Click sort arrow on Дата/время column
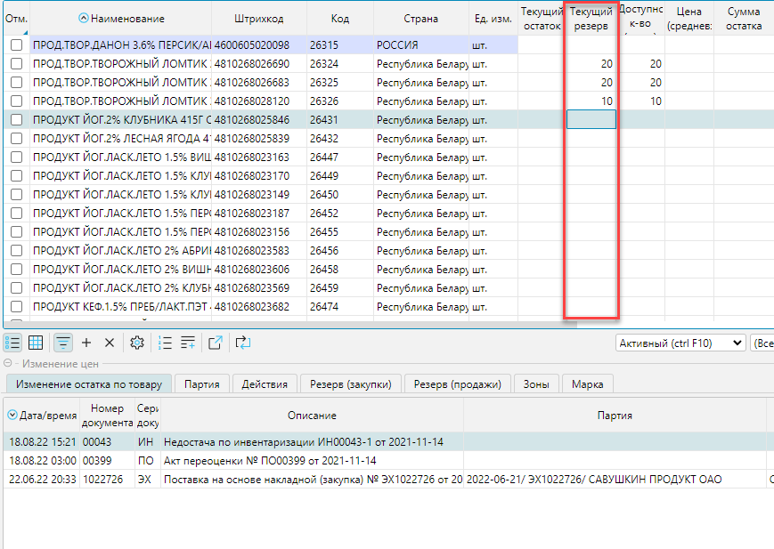Screen dimensions: 774x549 click(12, 416)
